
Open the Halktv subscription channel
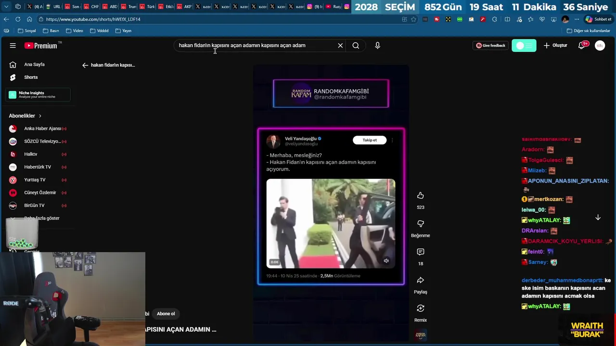click(38, 154)
